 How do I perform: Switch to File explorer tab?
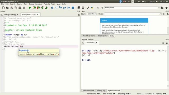[103, 36]
